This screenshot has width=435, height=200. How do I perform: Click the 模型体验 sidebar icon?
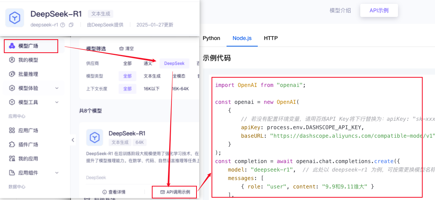[x=12, y=88]
